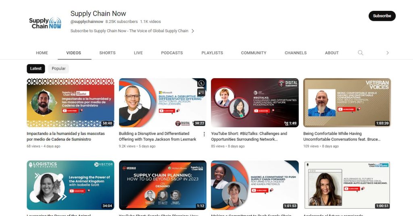Click the Add to Queue icon on thumbnail

pos(201,93)
